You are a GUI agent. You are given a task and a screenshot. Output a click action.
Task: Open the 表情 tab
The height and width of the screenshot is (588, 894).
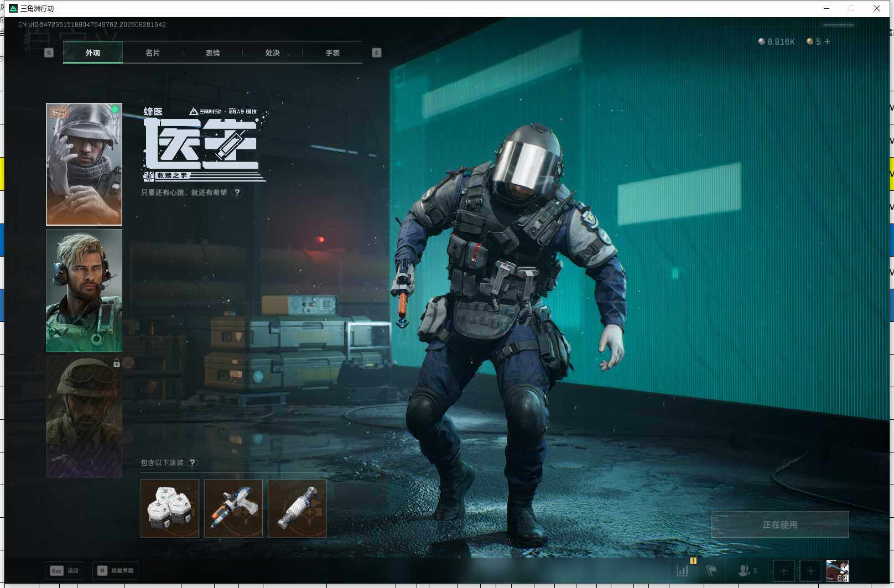tap(212, 53)
